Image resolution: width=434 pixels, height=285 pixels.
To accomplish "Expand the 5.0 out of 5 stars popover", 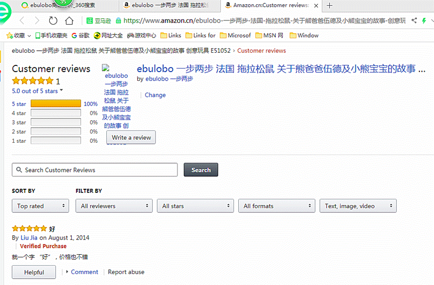I will [37, 91].
